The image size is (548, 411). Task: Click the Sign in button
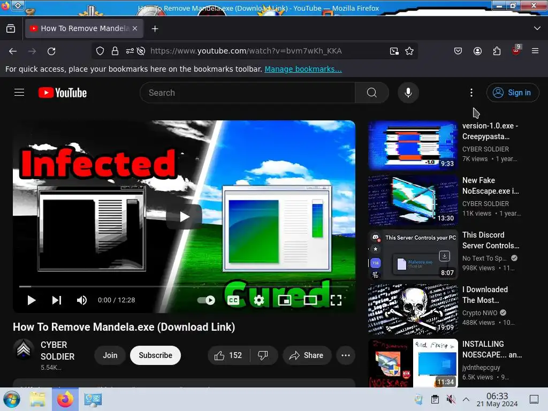click(x=512, y=93)
